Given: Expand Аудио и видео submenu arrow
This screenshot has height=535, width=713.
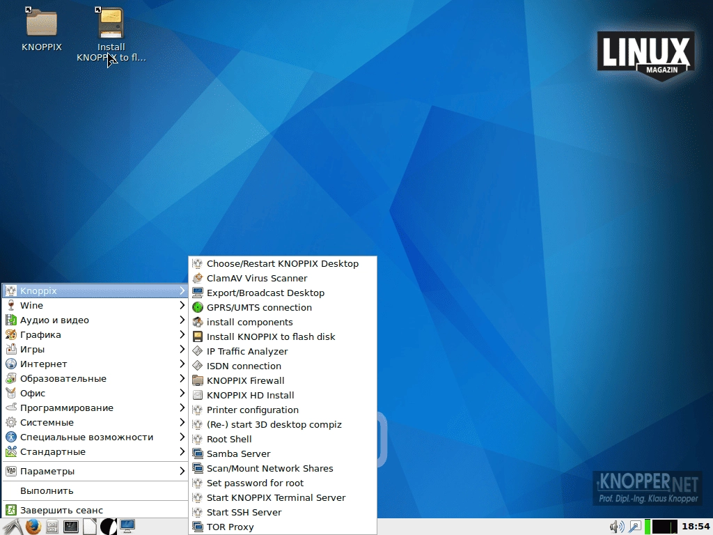Looking at the screenshot, I should [x=182, y=320].
